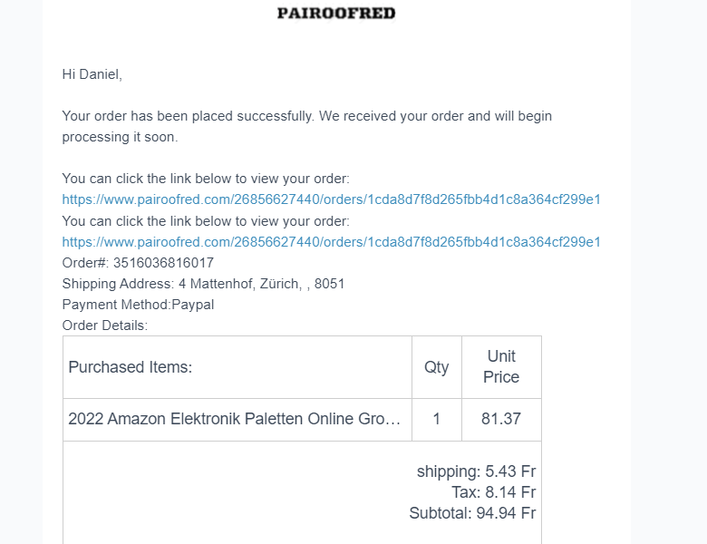
Task: Click the "Hi Daniel," greeting text
Action: coord(92,74)
